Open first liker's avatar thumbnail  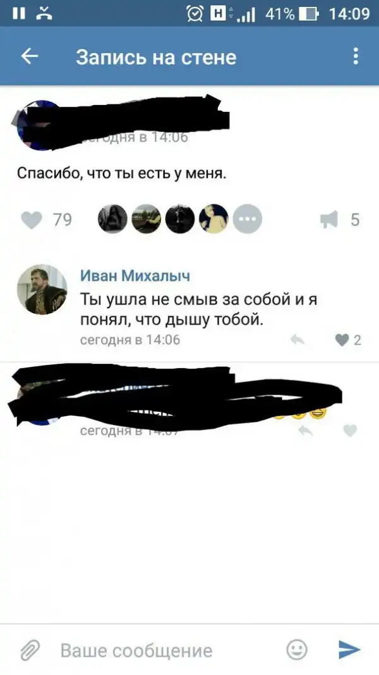coord(112,219)
